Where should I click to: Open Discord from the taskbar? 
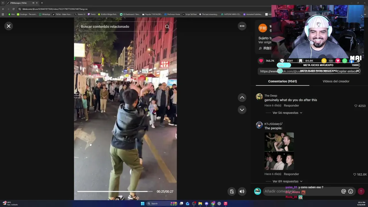(206, 204)
